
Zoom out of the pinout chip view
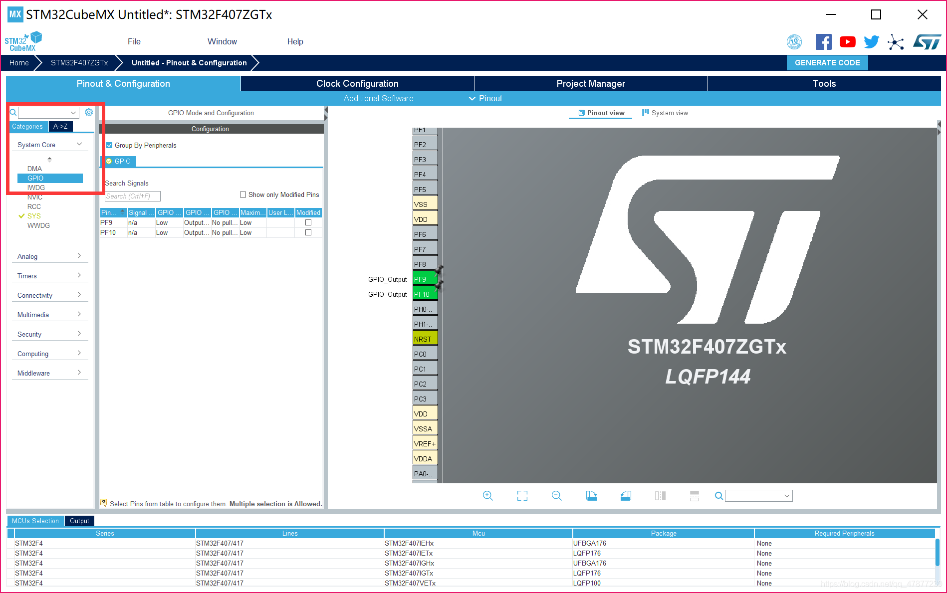(557, 496)
